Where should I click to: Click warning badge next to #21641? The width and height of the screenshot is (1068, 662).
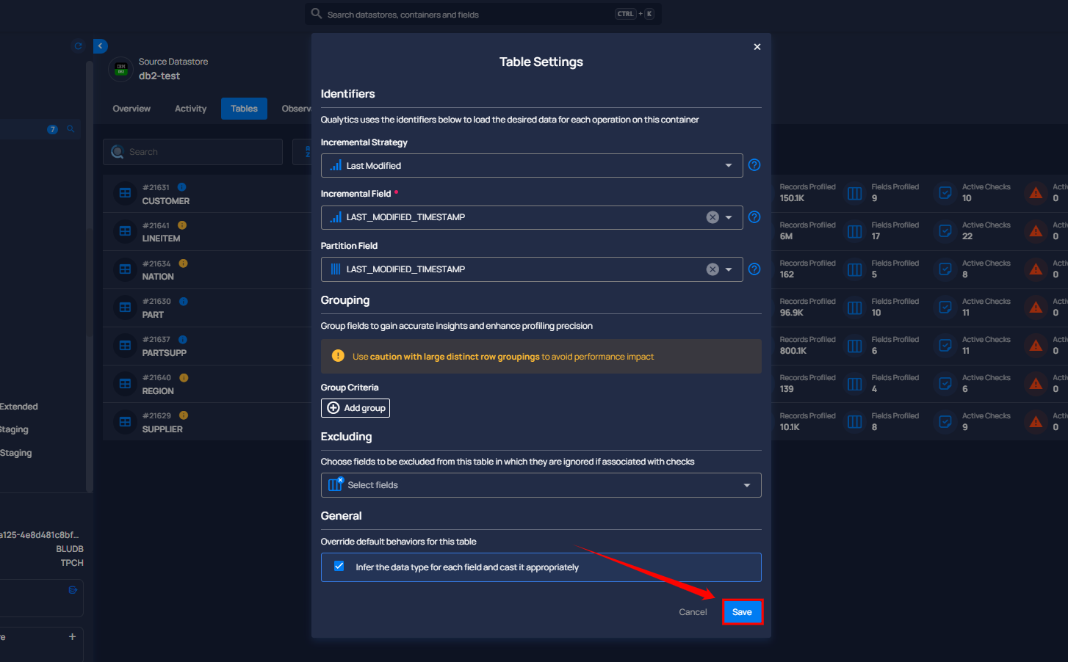point(182,225)
